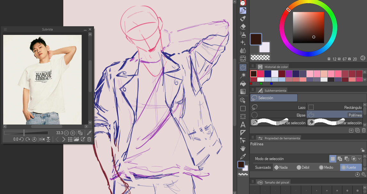Rotate Subvista image clockwise

(x=27, y=139)
